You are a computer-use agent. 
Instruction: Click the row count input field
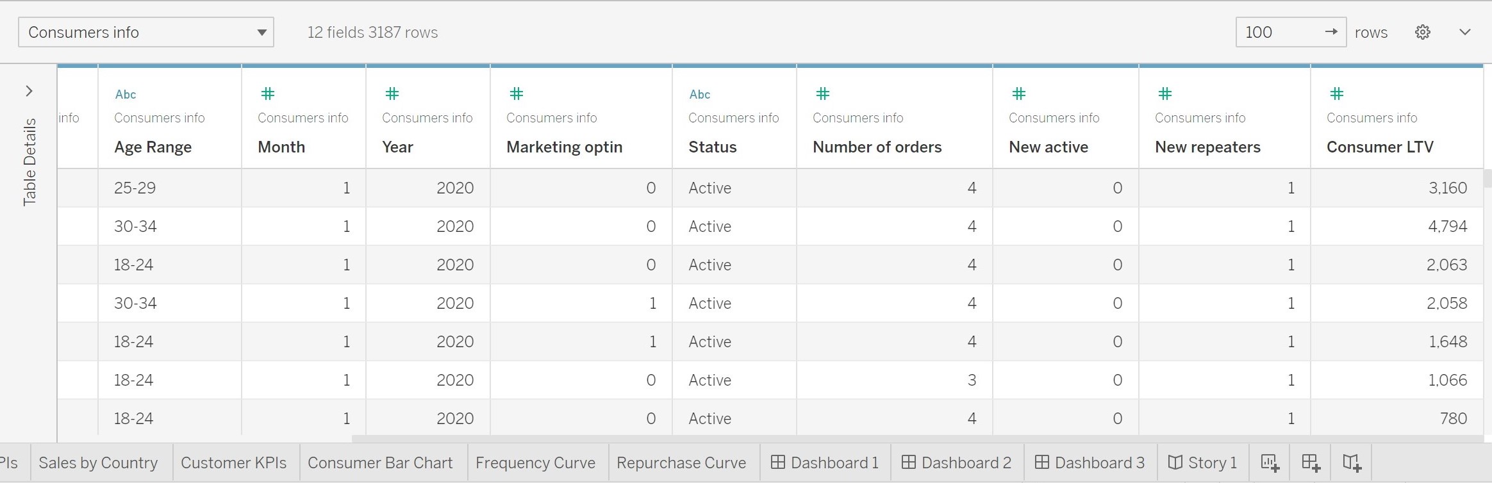pos(1279,32)
